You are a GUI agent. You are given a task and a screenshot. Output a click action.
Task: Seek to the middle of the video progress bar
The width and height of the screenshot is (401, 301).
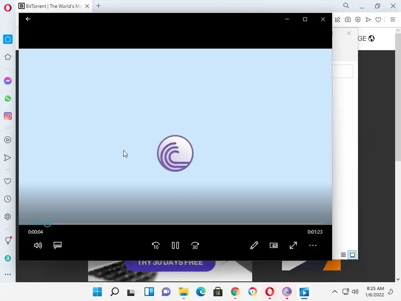(175, 224)
